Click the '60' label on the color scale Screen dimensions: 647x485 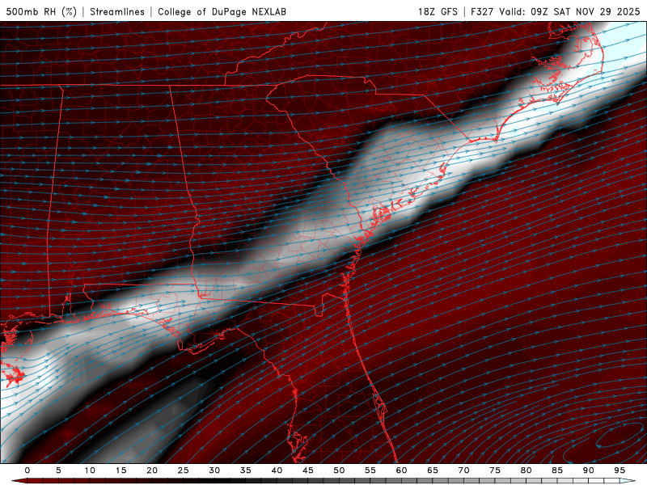click(401, 470)
